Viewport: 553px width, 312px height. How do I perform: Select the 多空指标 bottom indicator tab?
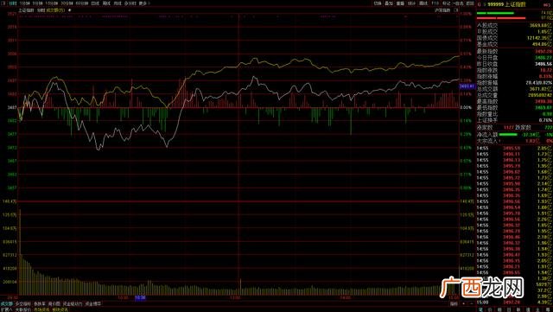point(23,303)
